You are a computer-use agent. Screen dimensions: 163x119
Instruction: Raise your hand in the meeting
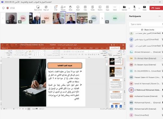(x=70, y=8)
